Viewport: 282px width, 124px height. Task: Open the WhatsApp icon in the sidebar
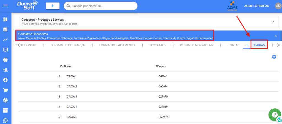pos(5,120)
